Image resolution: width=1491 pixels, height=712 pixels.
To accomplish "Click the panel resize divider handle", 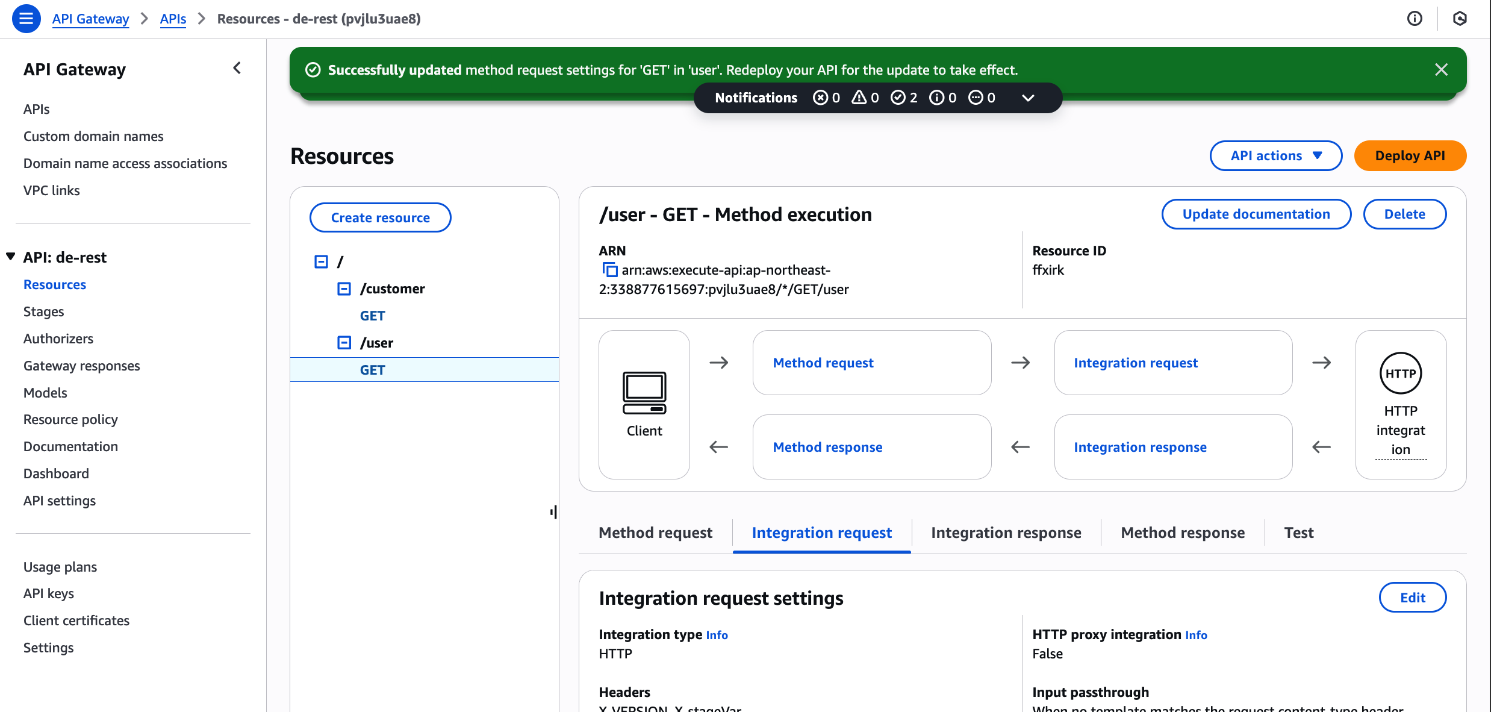I will pos(553,512).
